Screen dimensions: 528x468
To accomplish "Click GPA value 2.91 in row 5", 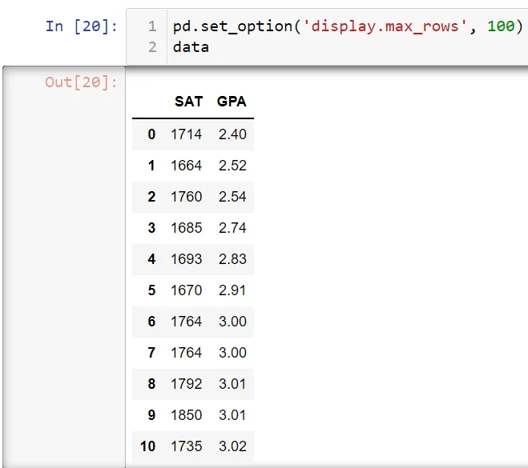I will (x=232, y=290).
